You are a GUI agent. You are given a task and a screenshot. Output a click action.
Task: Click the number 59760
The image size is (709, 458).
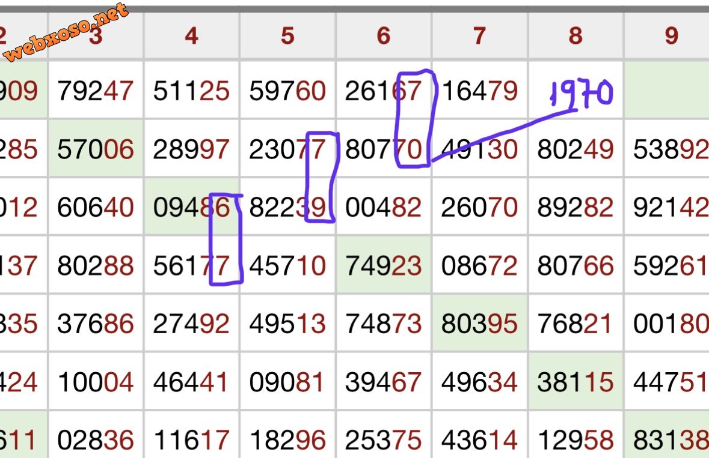tap(287, 91)
